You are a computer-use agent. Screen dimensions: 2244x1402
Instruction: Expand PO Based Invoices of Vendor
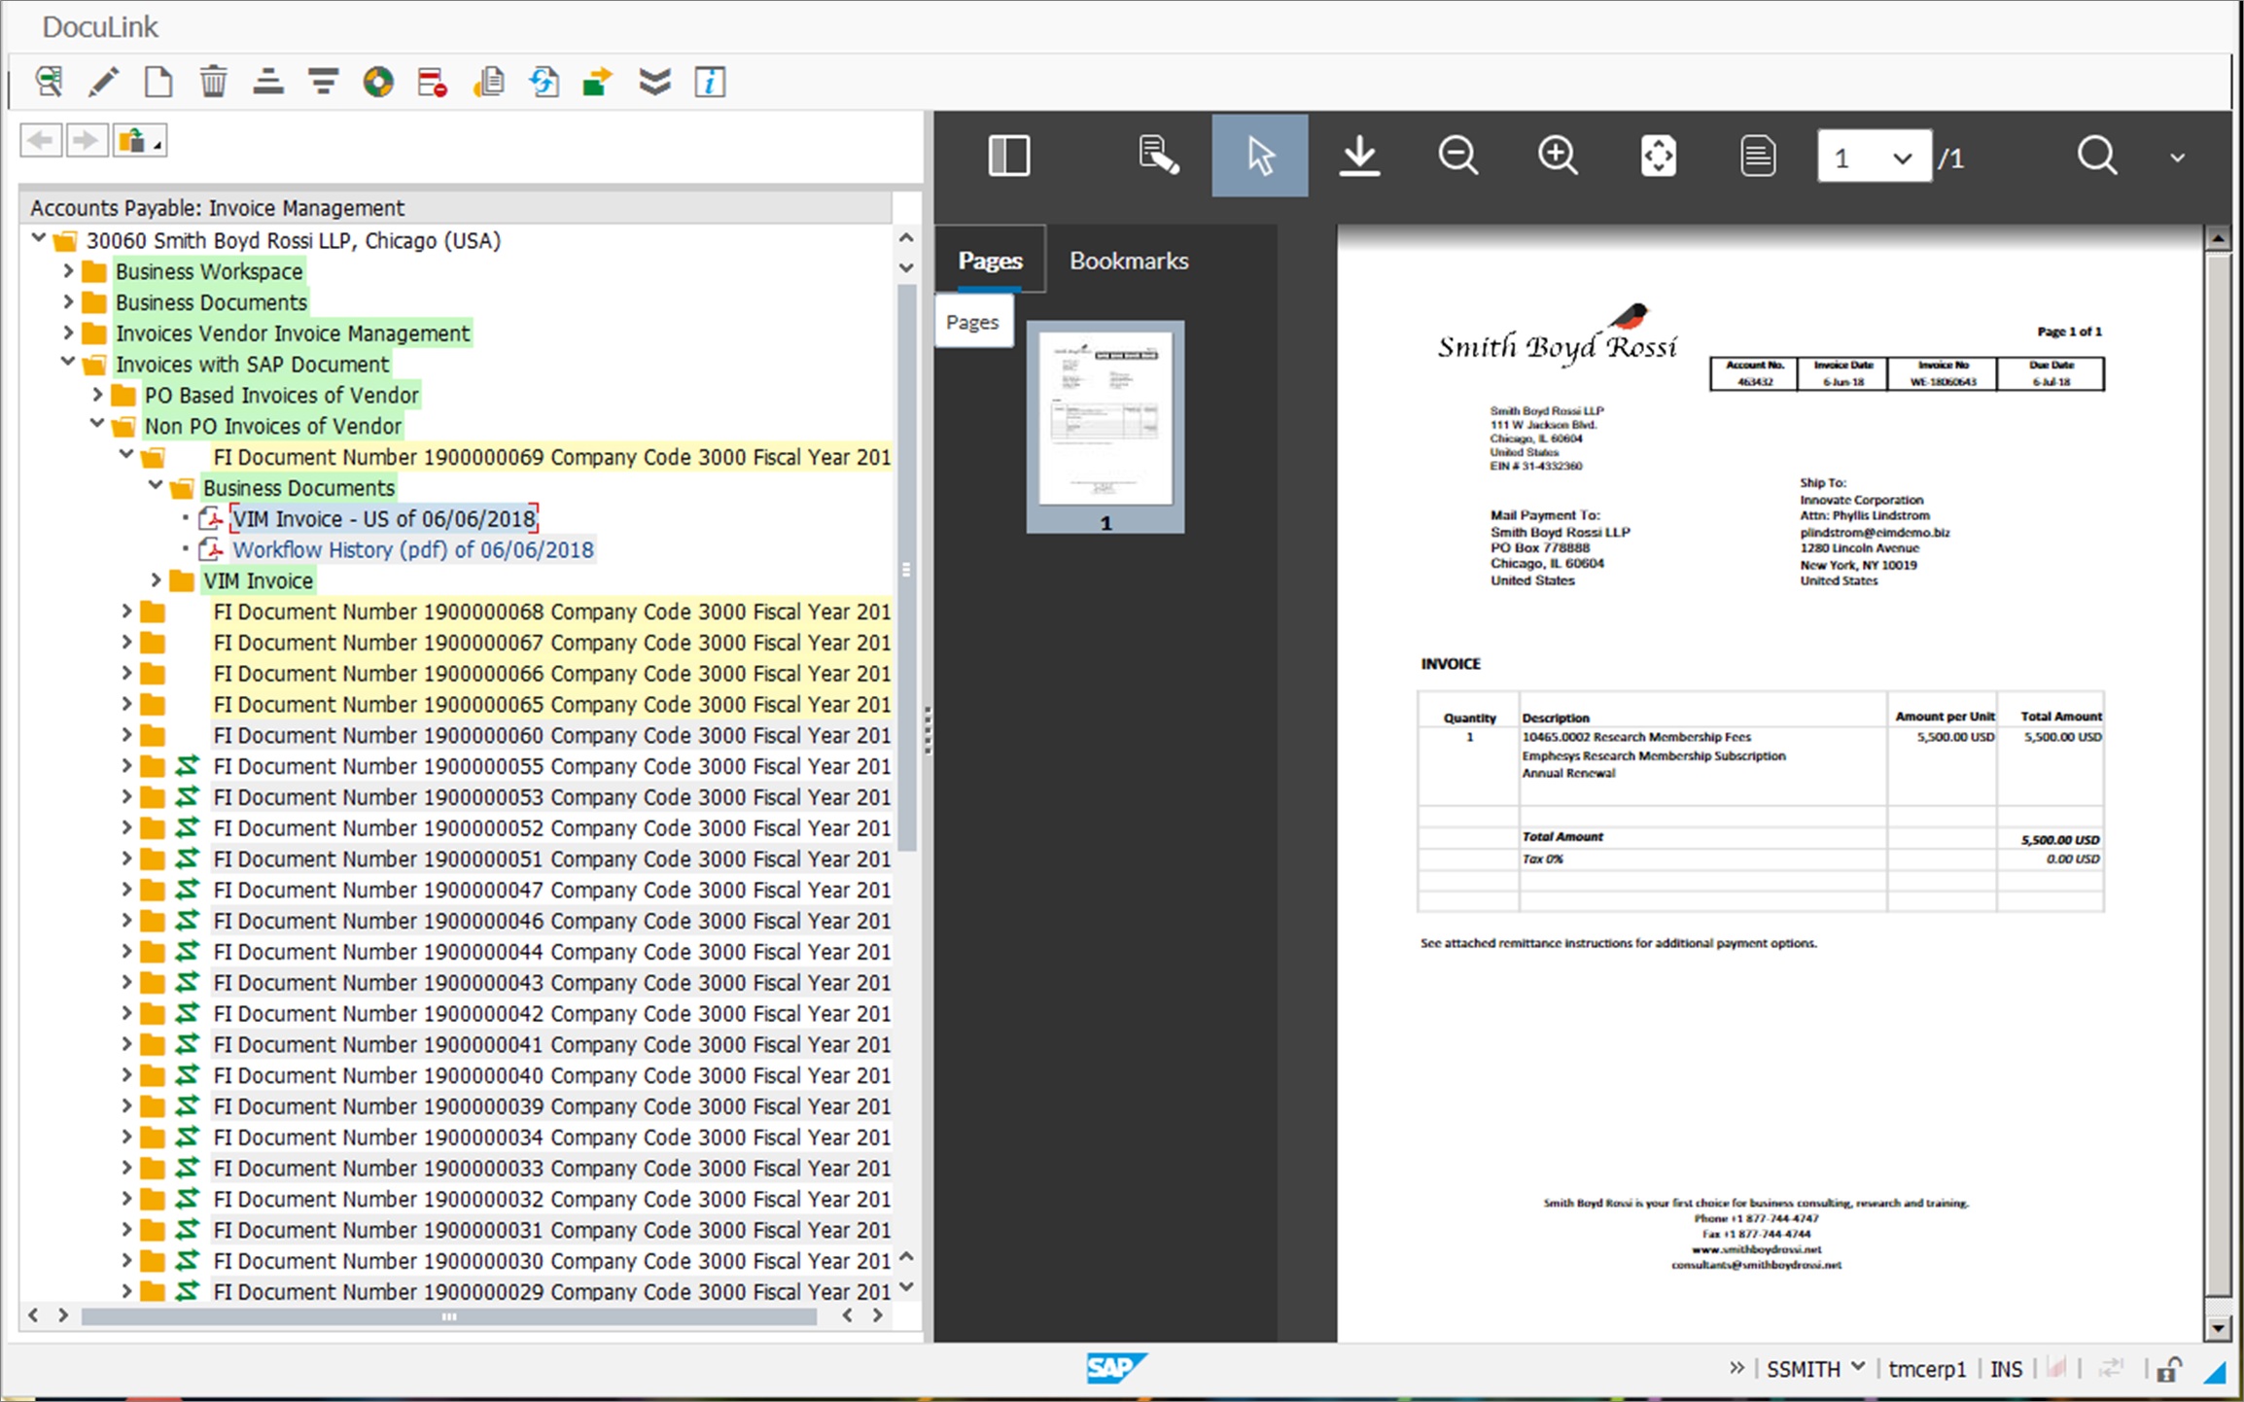[97, 394]
